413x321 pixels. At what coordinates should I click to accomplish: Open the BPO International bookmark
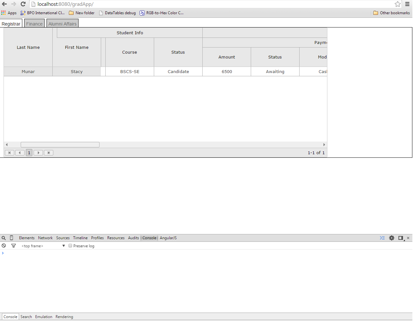42,13
